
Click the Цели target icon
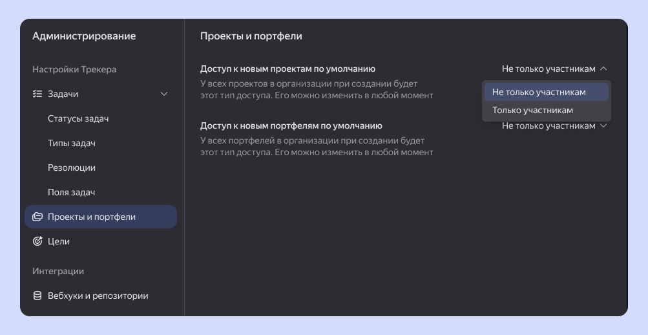pos(37,241)
